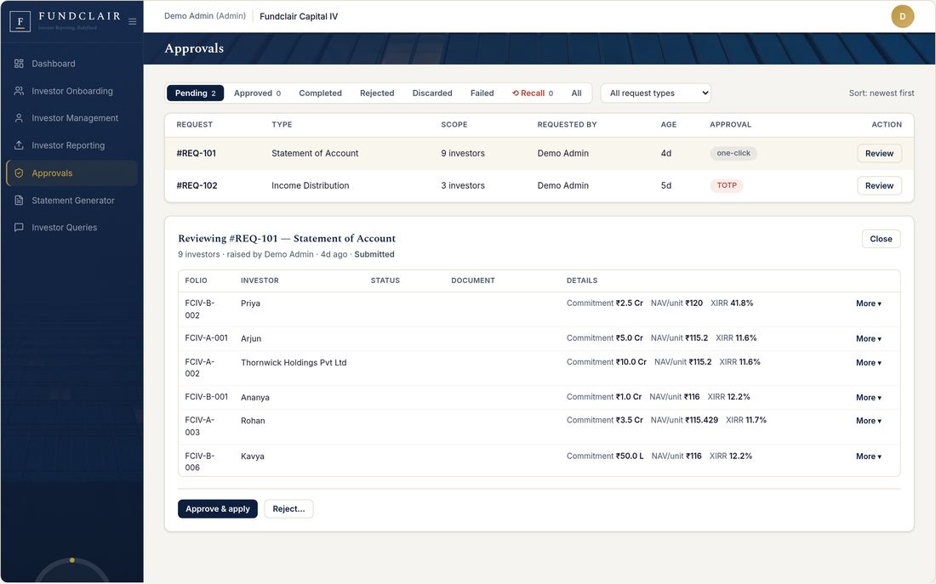Click the one-click approval badge
This screenshot has height=584, width=936.
coord(733,153)
